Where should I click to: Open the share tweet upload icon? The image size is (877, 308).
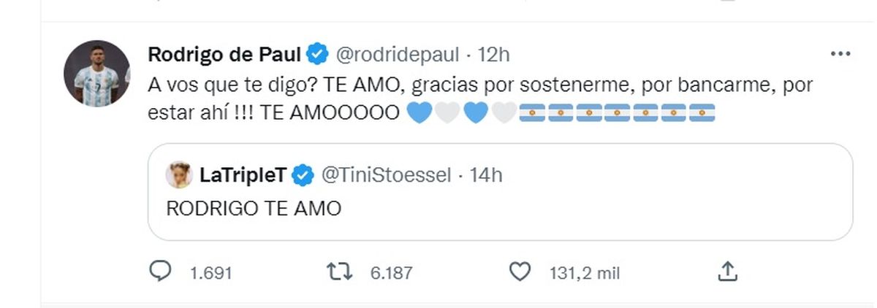(726, 272)
